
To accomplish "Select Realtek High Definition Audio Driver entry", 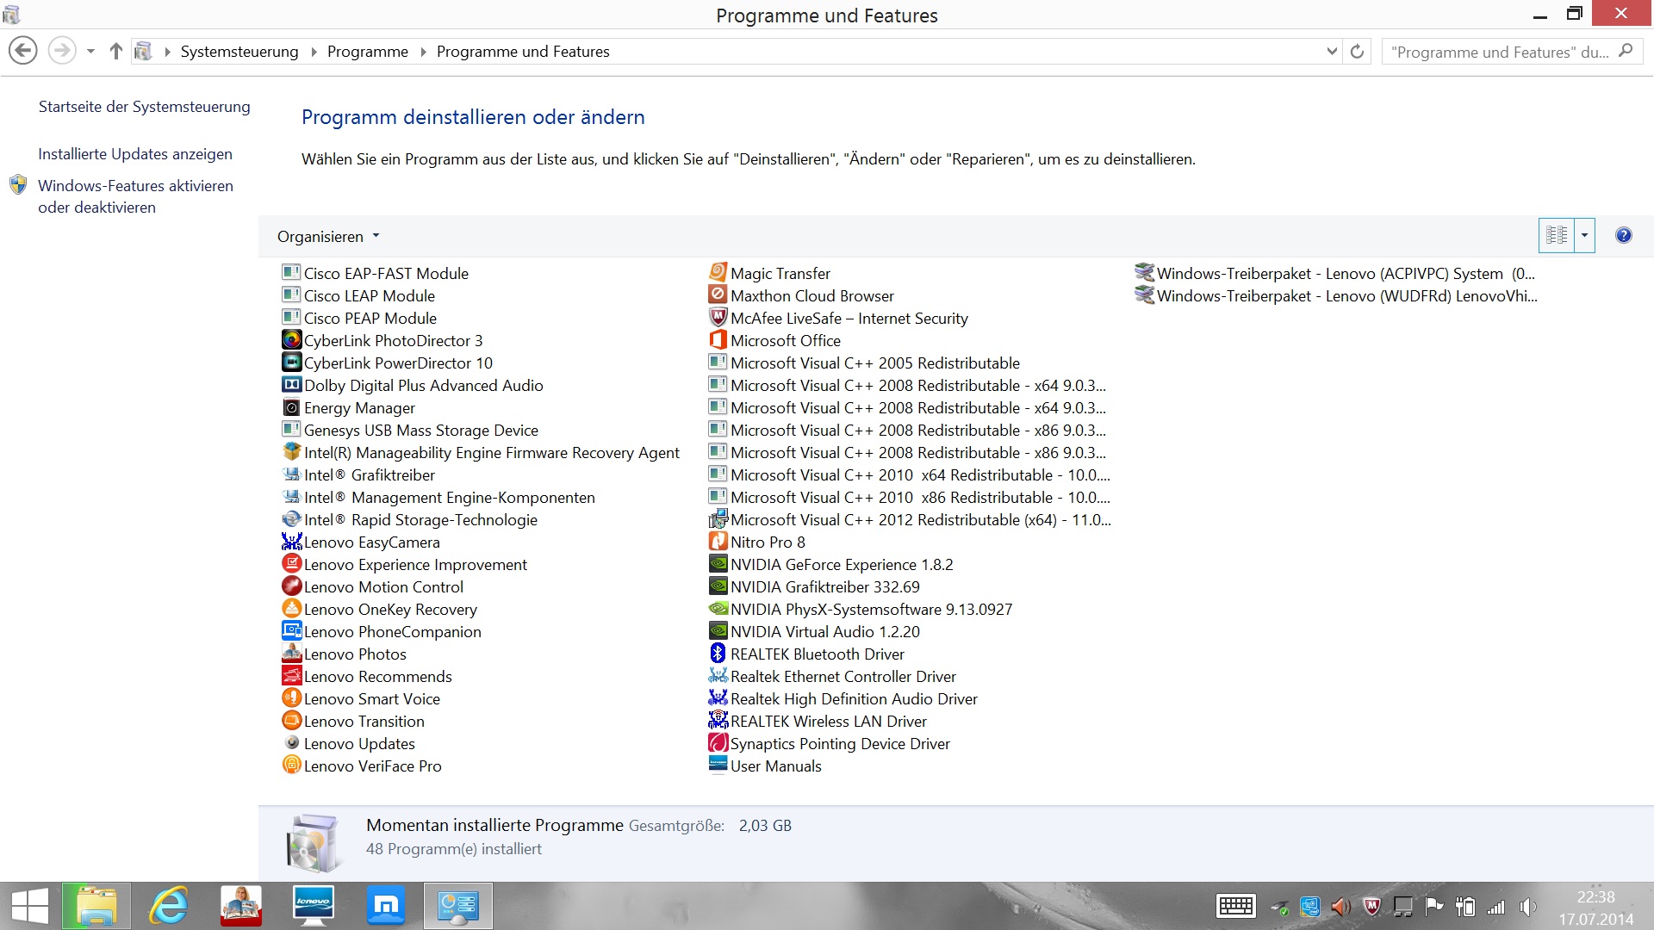I will click(843, 698).
